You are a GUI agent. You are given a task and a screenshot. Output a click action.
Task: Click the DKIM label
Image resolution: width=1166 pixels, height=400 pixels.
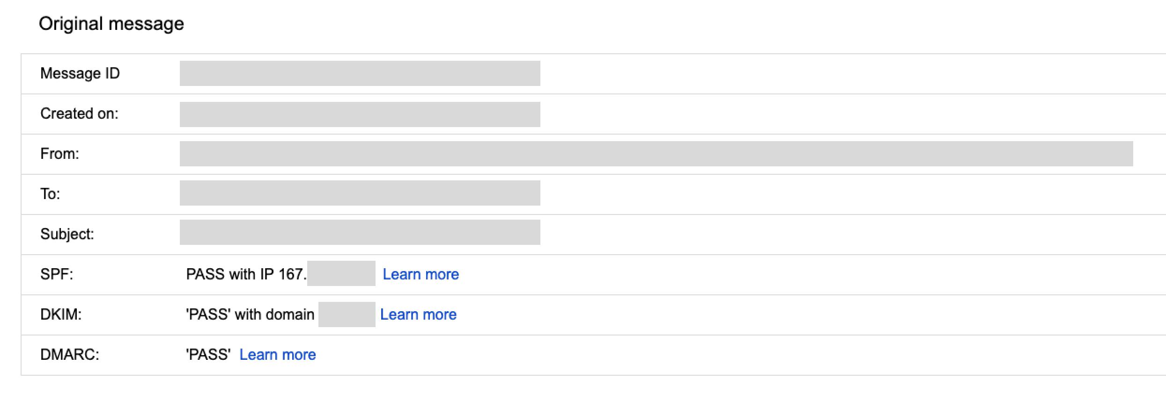coord(61,314)
